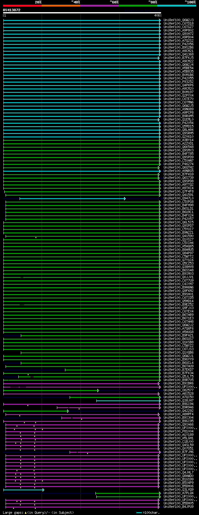Select hit UniRef100_P46274

(x=178, y=164)
